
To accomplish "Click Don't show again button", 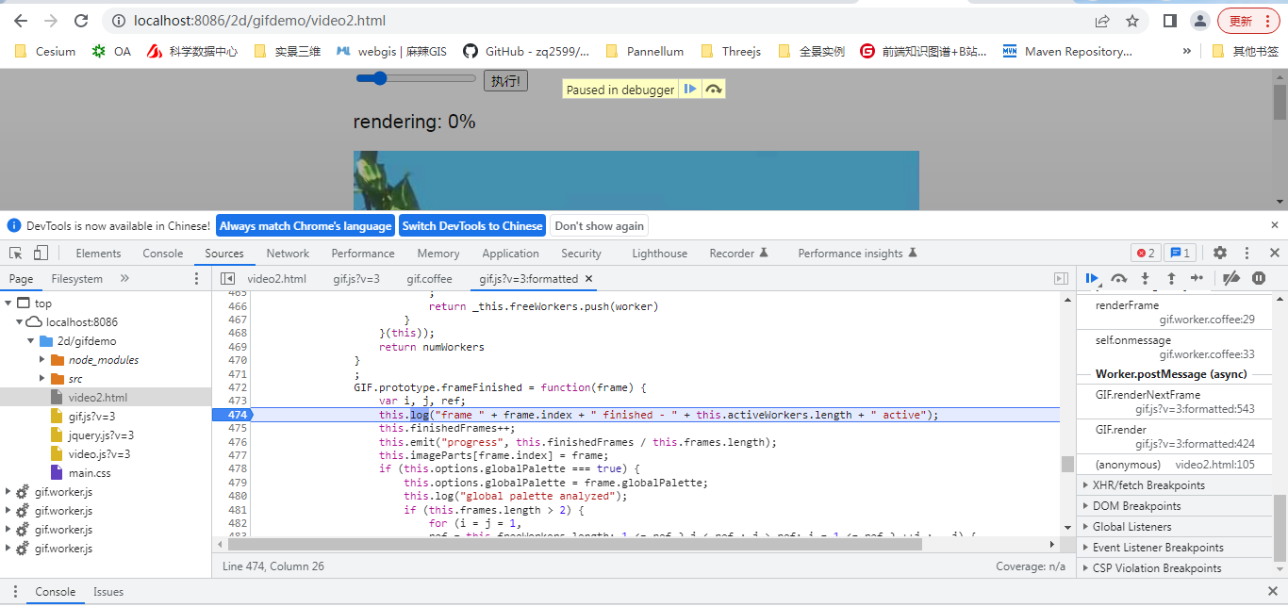I will point(600,225).
